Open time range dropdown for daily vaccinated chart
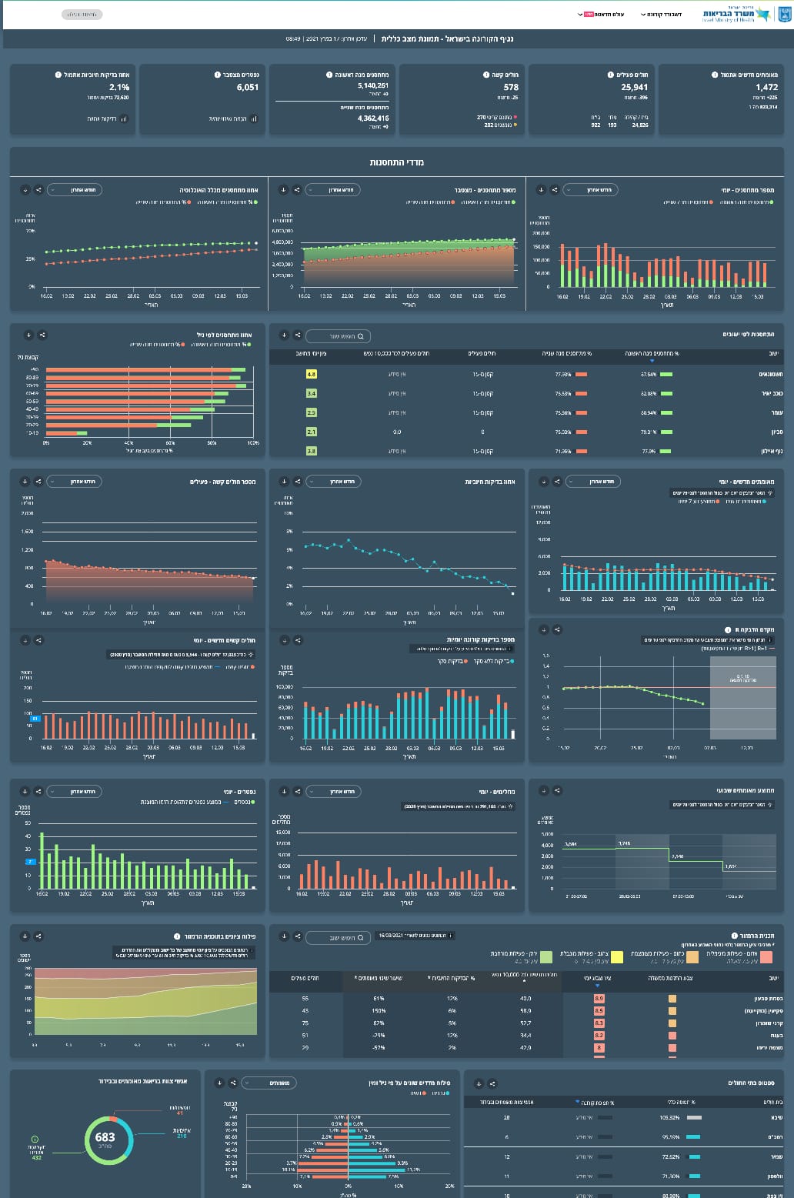 (589, 190)
